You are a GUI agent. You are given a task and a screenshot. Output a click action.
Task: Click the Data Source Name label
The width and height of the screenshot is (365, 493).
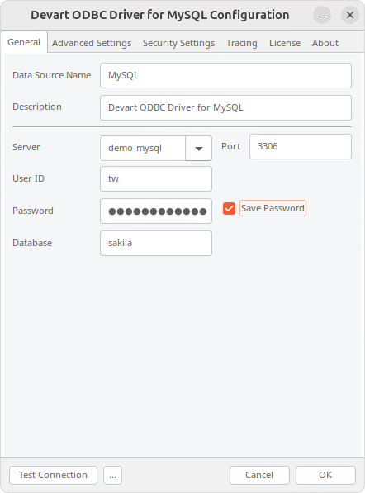pos(51,75)
